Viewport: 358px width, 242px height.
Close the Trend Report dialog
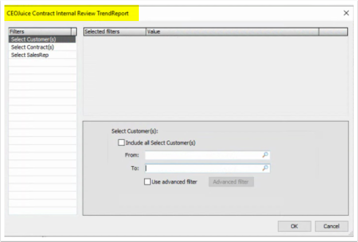346,13
